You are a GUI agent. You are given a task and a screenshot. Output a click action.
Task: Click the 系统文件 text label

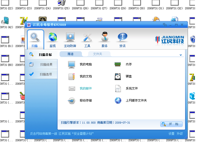point(132,88)
